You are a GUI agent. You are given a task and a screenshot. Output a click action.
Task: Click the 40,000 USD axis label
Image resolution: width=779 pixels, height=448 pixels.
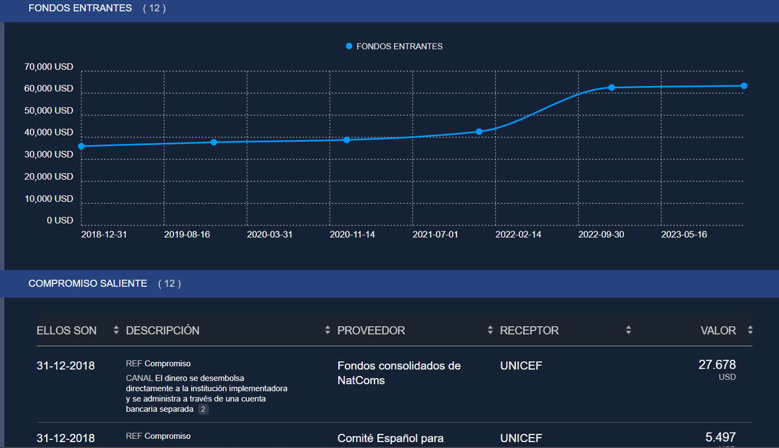pos(49,132)
